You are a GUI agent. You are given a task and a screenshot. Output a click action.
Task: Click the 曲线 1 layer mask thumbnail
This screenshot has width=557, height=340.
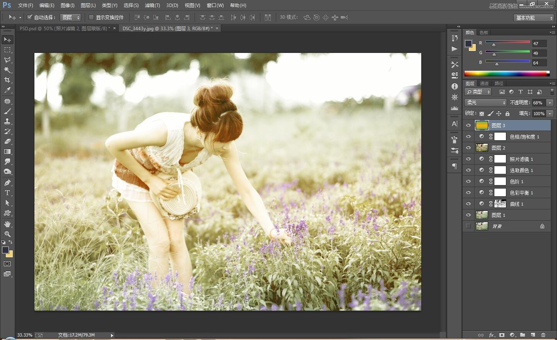click(500, 204)
